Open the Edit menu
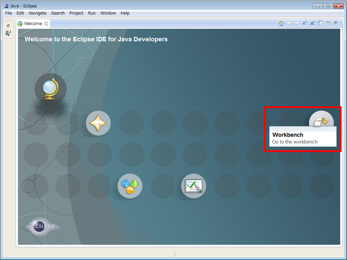Viewport: 347px width, 260px height. pos(20,13)
